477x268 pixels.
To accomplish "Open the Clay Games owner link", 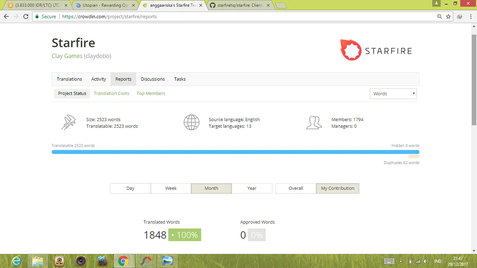I will 67,56.
